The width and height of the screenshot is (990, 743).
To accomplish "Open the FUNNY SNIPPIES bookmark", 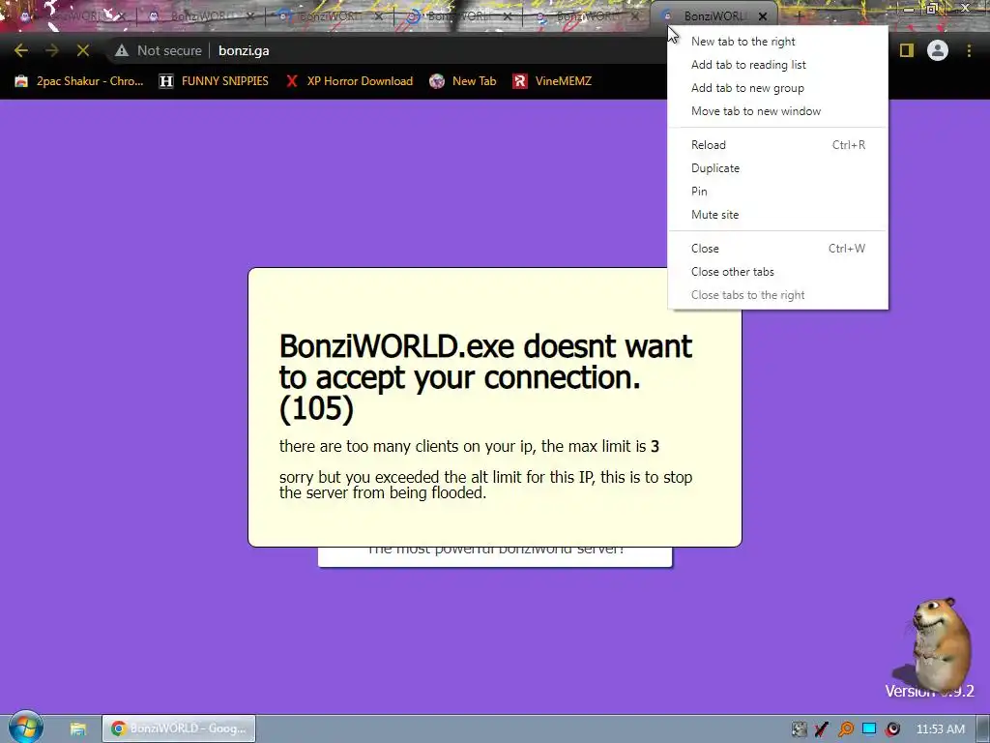I will tap(214, 81).
